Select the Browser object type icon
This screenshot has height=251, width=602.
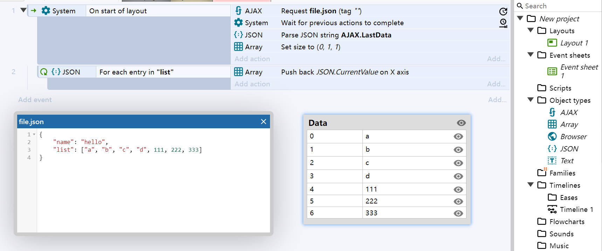[552, 136]
